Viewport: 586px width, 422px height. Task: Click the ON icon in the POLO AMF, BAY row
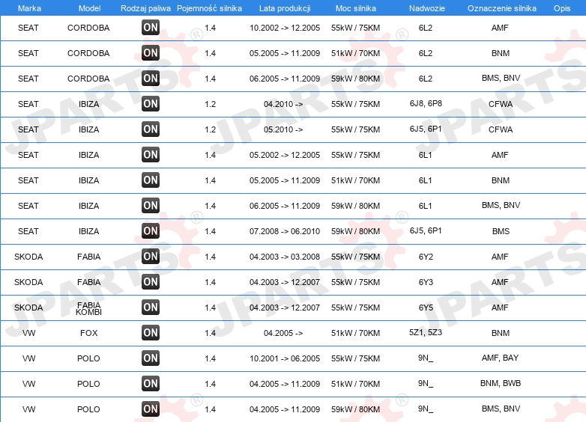click(151, 358)
